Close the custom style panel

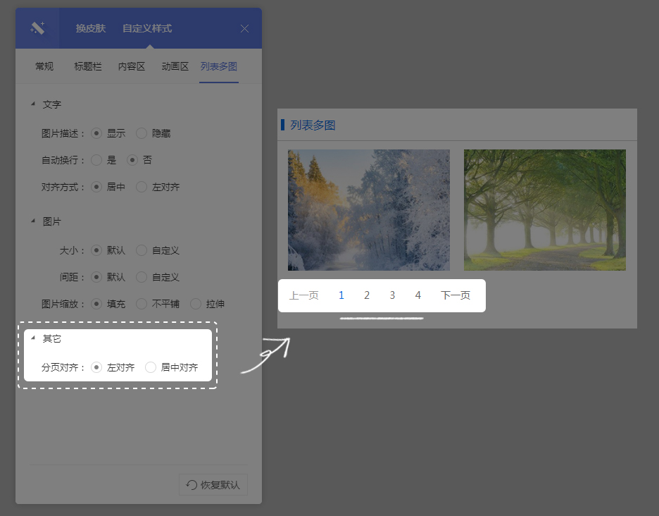tap(244, 28)
